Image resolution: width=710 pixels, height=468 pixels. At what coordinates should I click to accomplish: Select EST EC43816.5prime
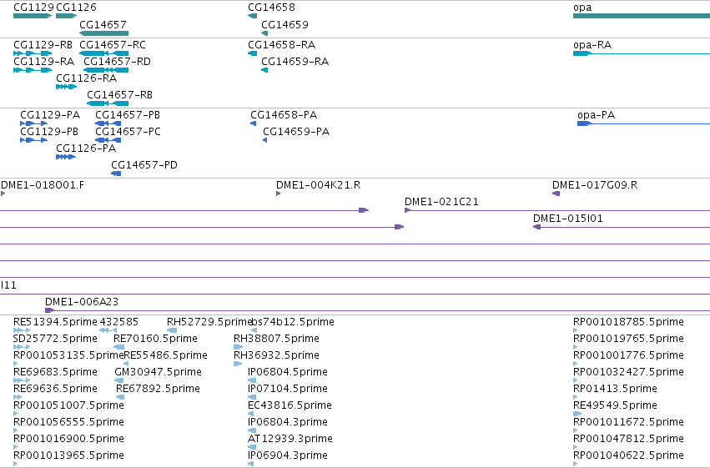[251, 414]
